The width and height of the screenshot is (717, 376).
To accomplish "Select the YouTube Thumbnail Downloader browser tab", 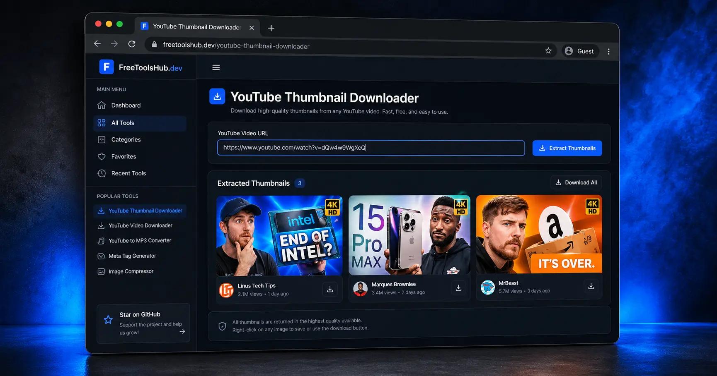I will pos(197,27).
